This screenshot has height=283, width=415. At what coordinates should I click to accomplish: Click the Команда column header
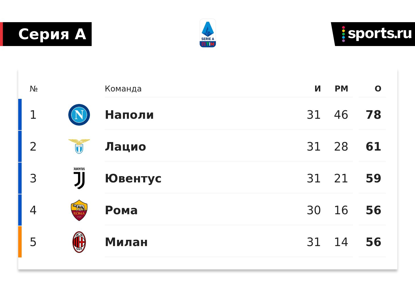123,89
